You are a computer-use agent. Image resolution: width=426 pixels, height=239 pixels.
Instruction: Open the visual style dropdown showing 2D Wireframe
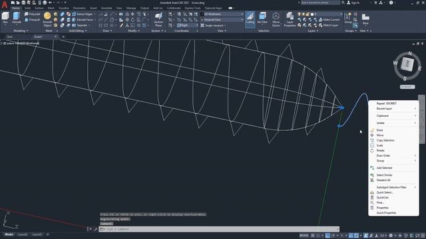click(222, 14)
